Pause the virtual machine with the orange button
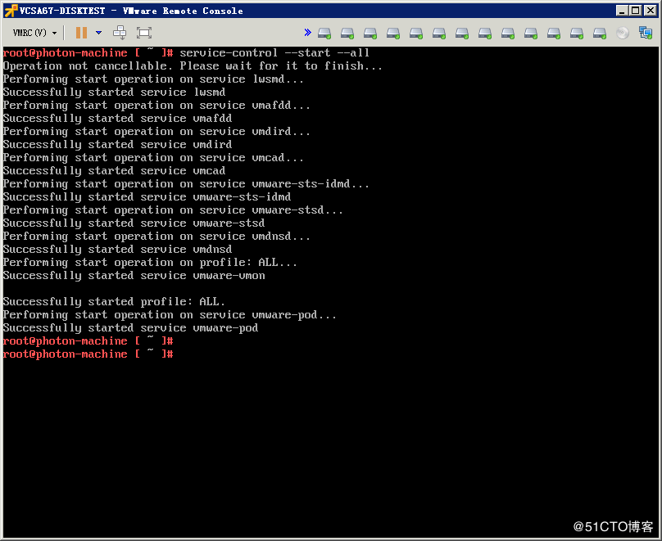This screenshot has width=662, height=541. (81, 33)
